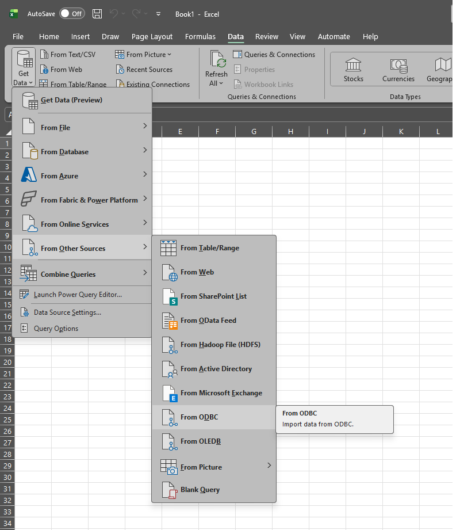
Task: Click the Refresh All icon
Action: 217,59
